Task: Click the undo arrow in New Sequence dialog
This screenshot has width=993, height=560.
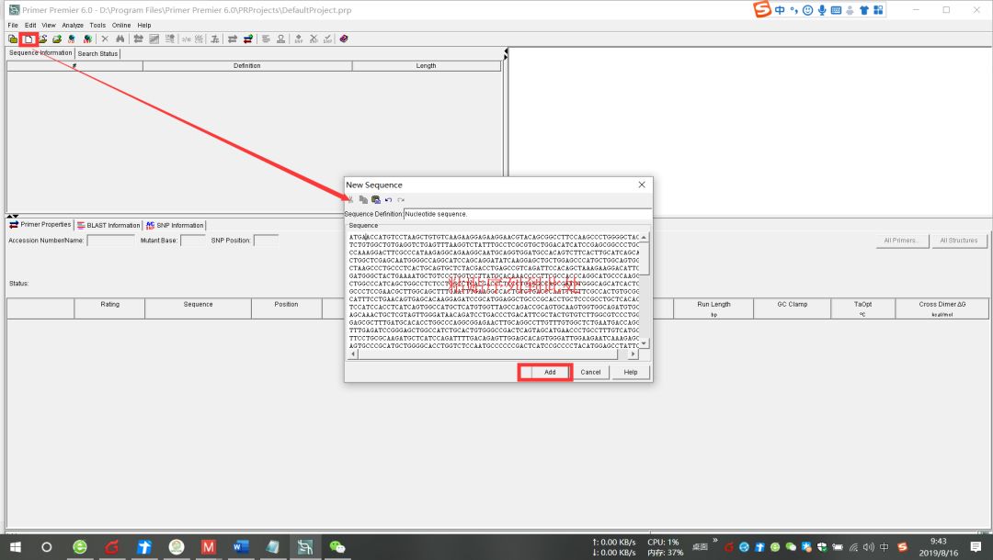Action: [x=388, y=200]
